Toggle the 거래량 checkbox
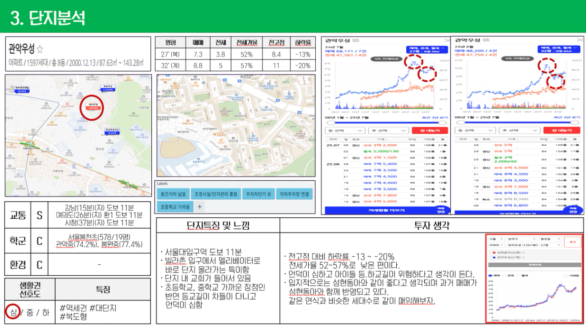586x327 pixels. click(x=566, y=276)
